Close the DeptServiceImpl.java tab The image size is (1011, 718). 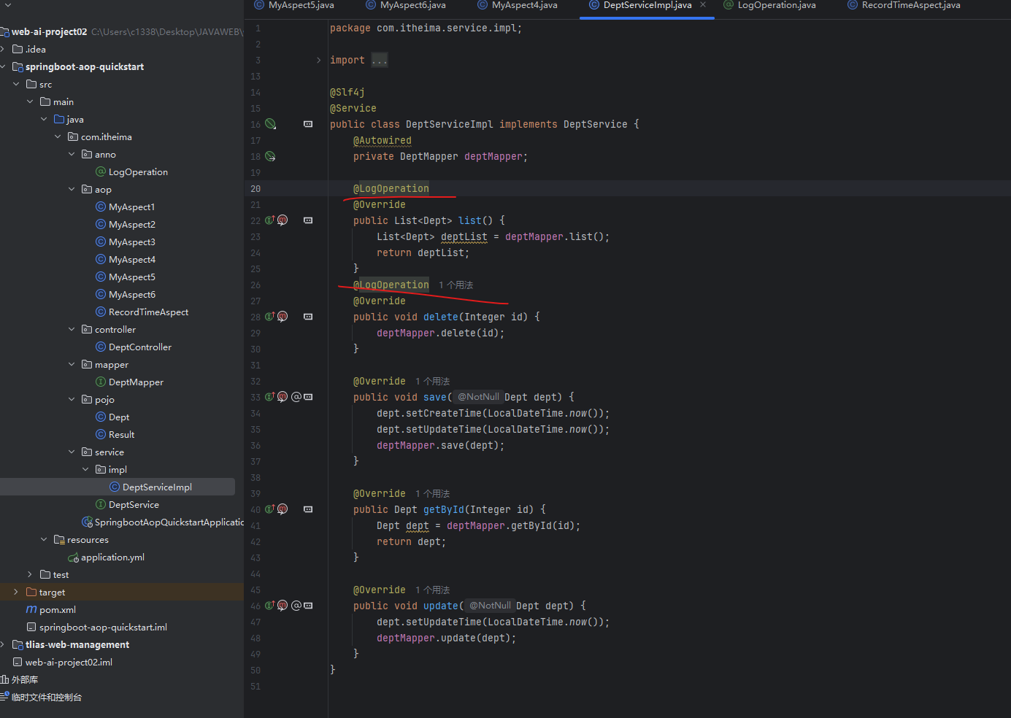[703, 4]
